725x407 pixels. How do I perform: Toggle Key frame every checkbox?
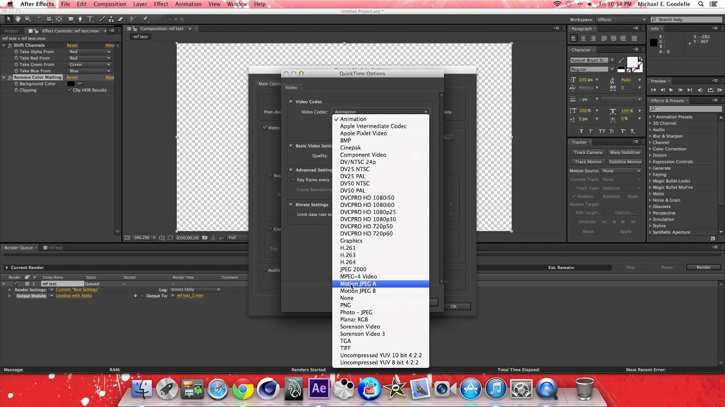pos(293,180)
